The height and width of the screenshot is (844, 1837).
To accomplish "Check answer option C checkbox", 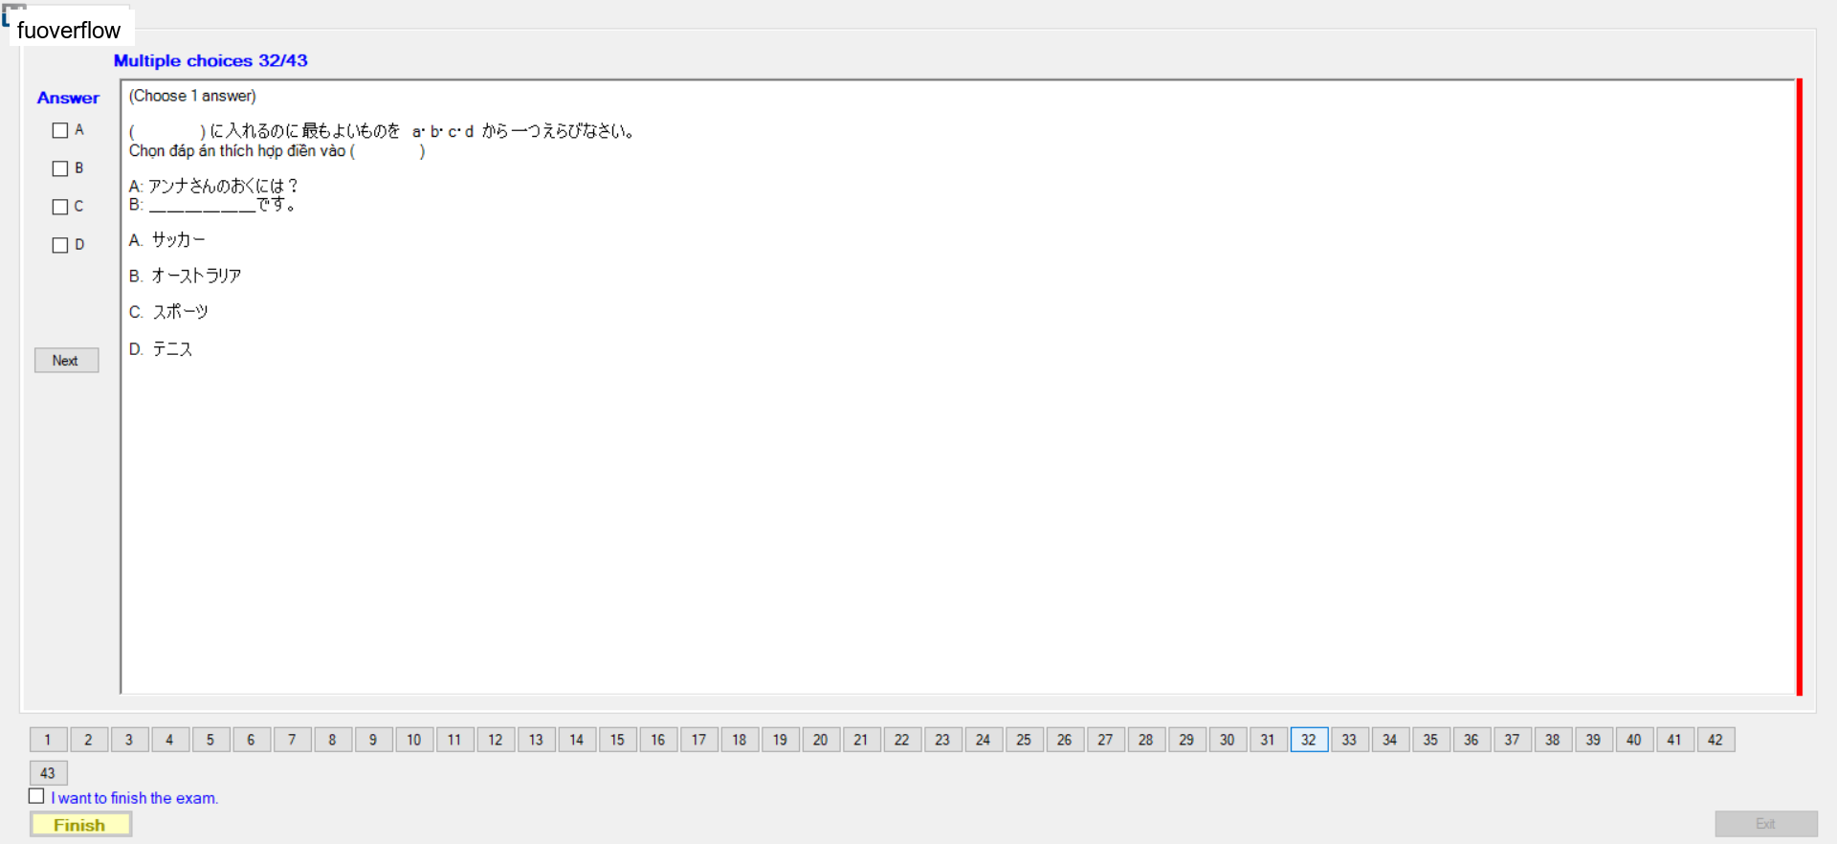I will click(60, 207).
